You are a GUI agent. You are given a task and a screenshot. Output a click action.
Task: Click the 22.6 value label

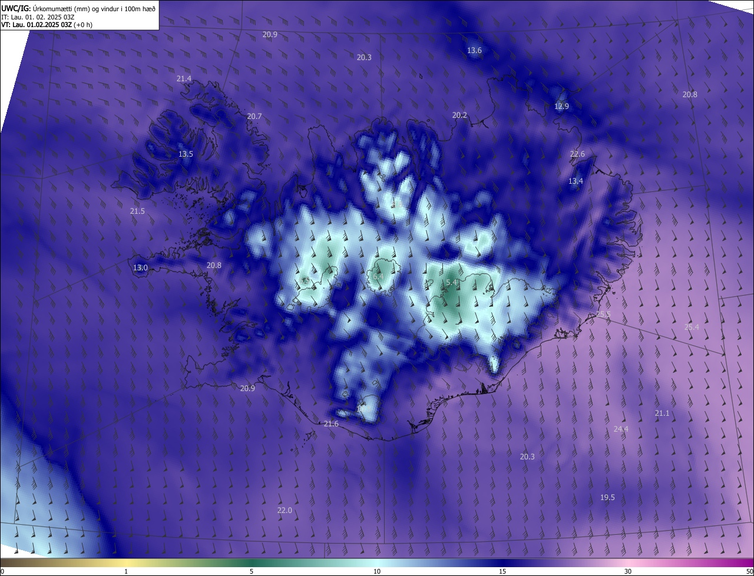pos(577,154)
